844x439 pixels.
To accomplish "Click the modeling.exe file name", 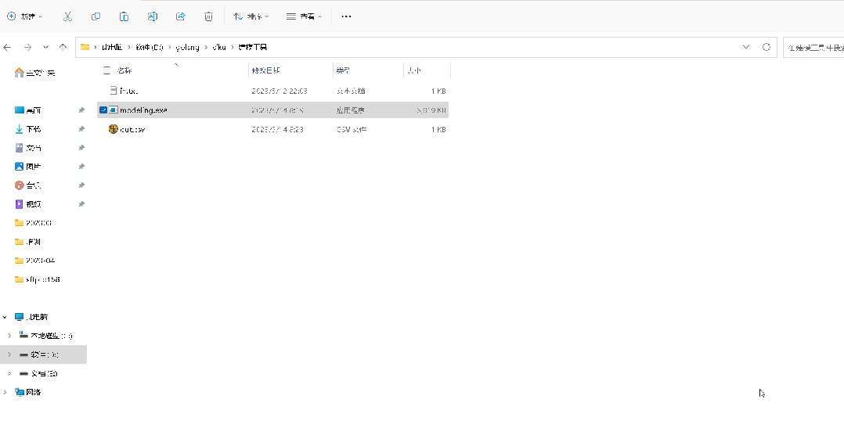I will [143, 110].
